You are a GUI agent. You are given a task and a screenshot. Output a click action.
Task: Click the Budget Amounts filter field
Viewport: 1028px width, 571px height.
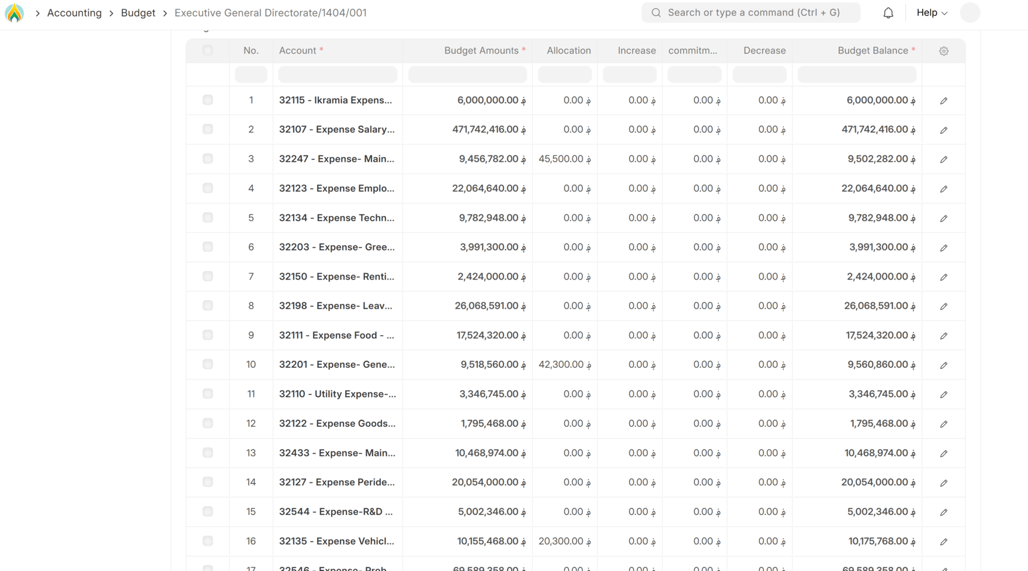pos(467,75)
